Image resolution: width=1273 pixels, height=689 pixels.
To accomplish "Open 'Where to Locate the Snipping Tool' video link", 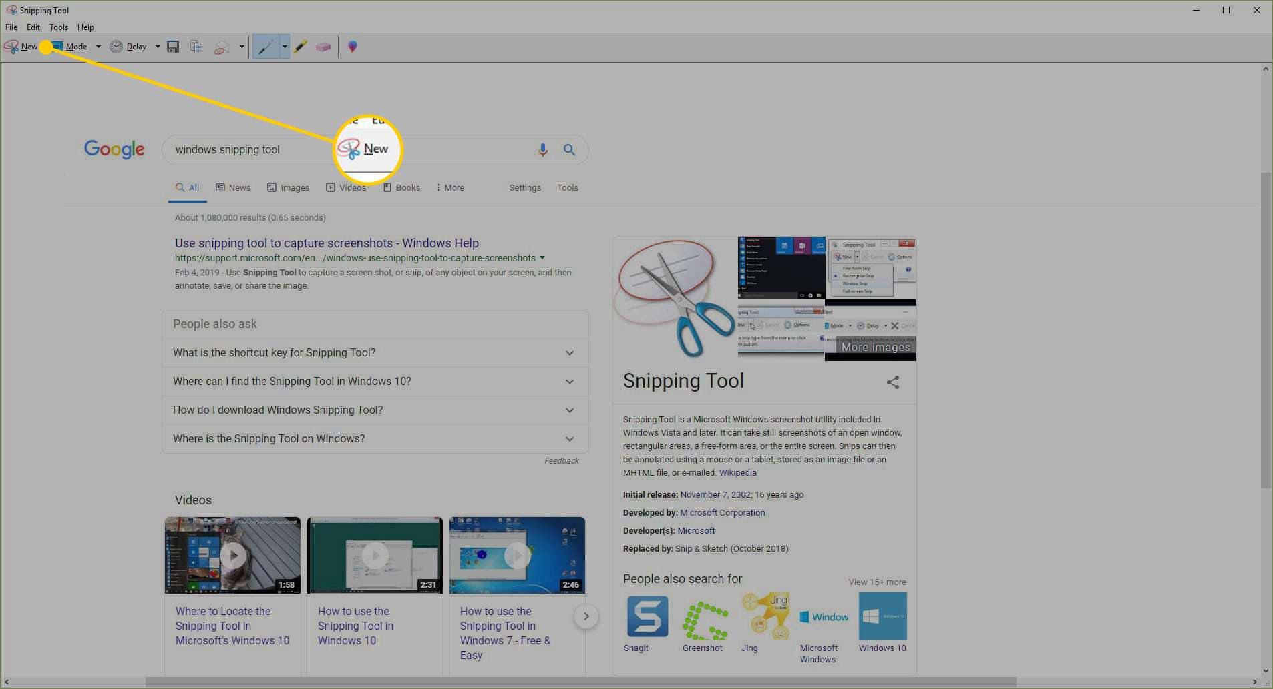I will 232,626.
